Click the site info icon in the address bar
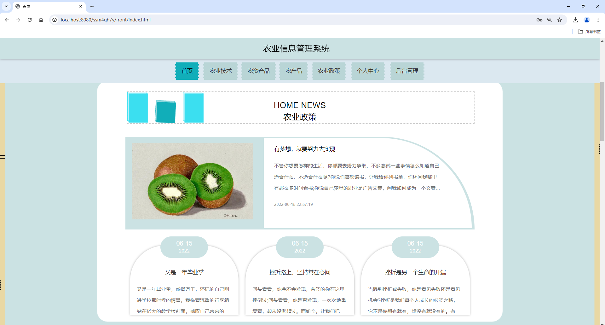Screen dimensions: 605x325 pos(55,20)
